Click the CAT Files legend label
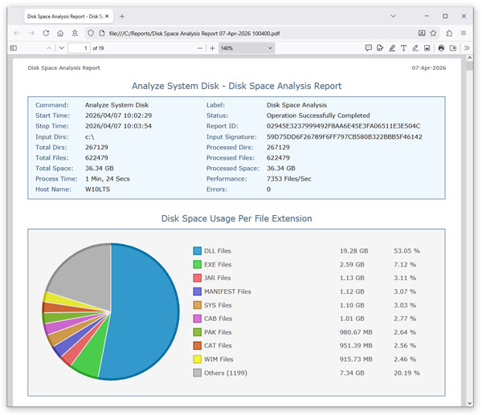This screenshot has width=482, height=415. (218, 346)
